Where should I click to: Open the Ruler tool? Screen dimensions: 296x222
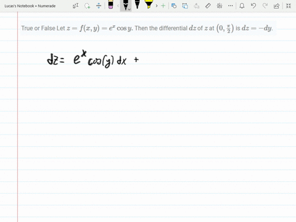click(x=208, y=6)
